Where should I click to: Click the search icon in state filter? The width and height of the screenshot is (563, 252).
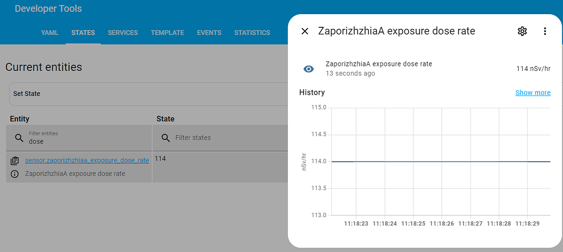coord(165,138)
